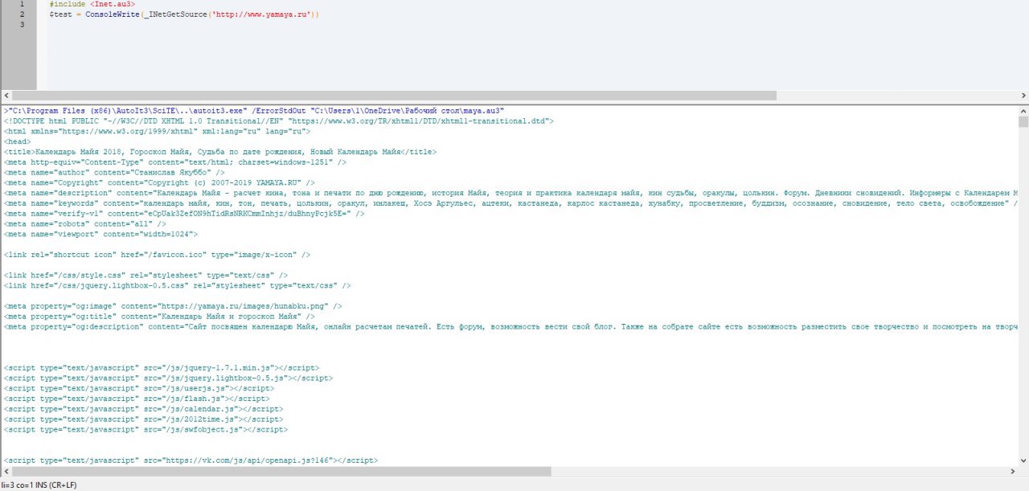Click the meta Copyright 2007-2019 YAMAYA.RU line
The height and width of the screenshot is (491, 1029).
pos(159,182)
